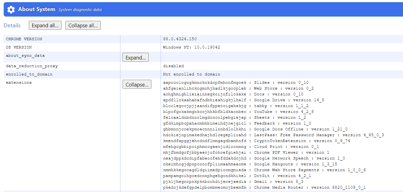Click the Google Network Speech extension line
The image size is (403, 192).
pos(254,158)
